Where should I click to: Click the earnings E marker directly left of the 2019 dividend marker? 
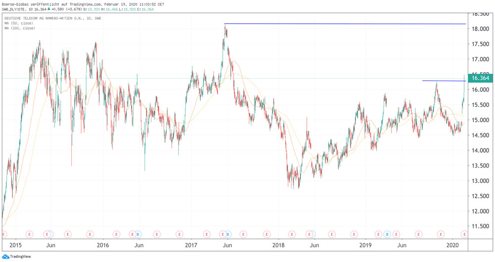coord(378,234)
